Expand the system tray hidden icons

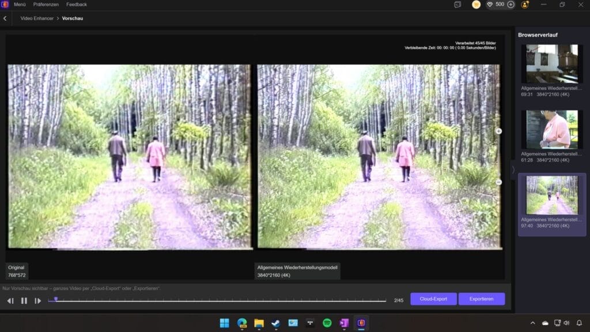(532, 323)
